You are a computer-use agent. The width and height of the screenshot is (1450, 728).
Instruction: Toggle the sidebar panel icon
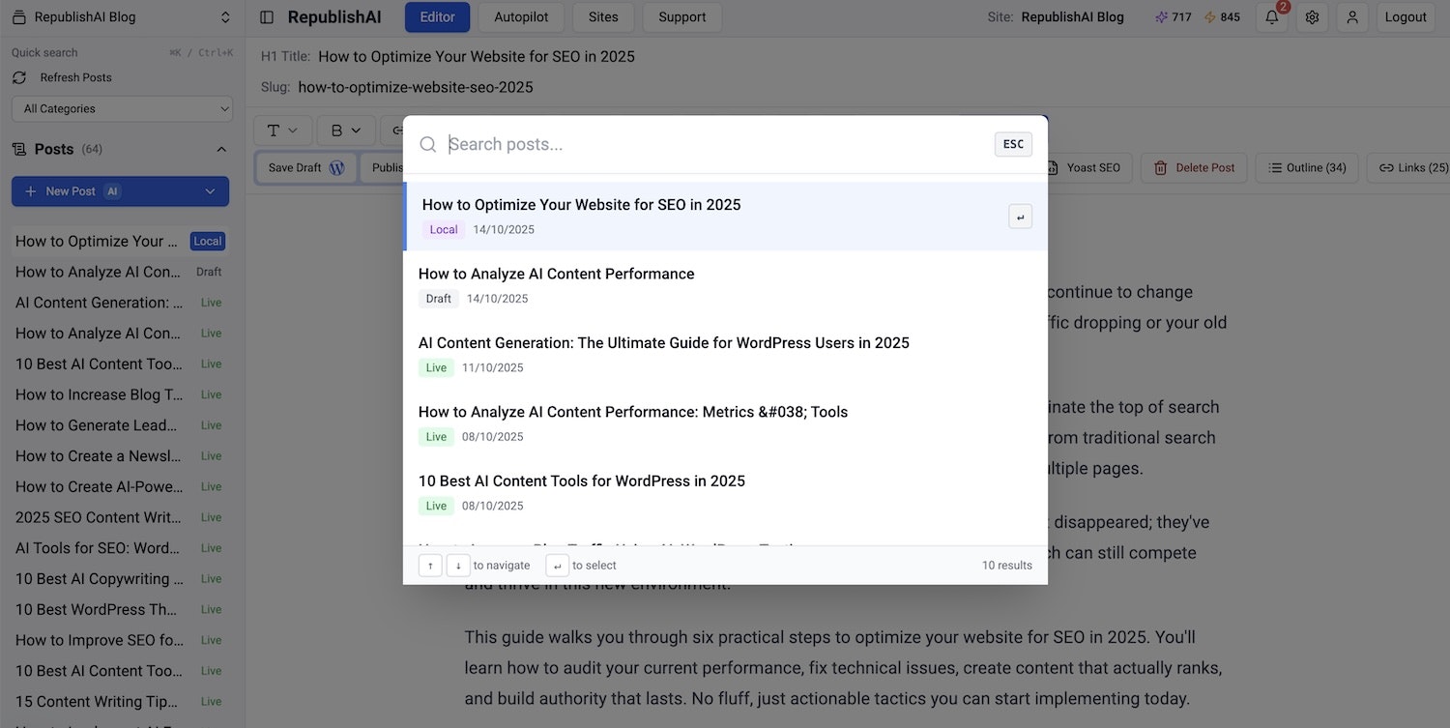(x=268, y=17)
